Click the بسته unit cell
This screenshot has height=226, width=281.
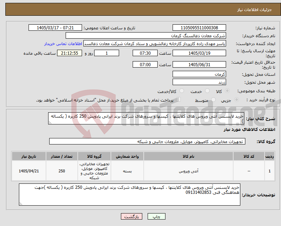coord(127,171)
